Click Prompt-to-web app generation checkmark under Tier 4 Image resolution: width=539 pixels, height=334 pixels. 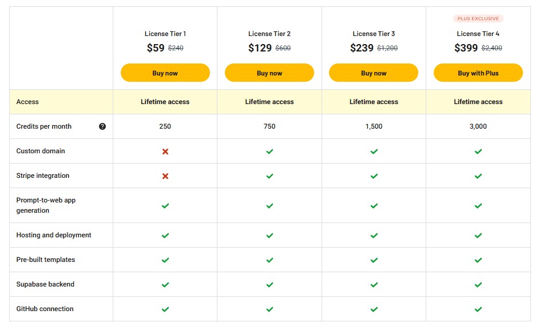(x=478, y=206)
